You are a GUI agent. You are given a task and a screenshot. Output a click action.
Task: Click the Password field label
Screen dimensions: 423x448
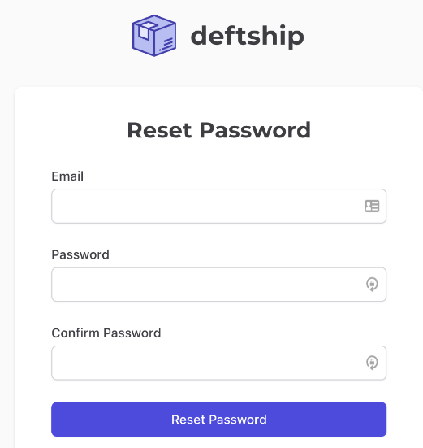pyautogui.click(x=80, y=254)
